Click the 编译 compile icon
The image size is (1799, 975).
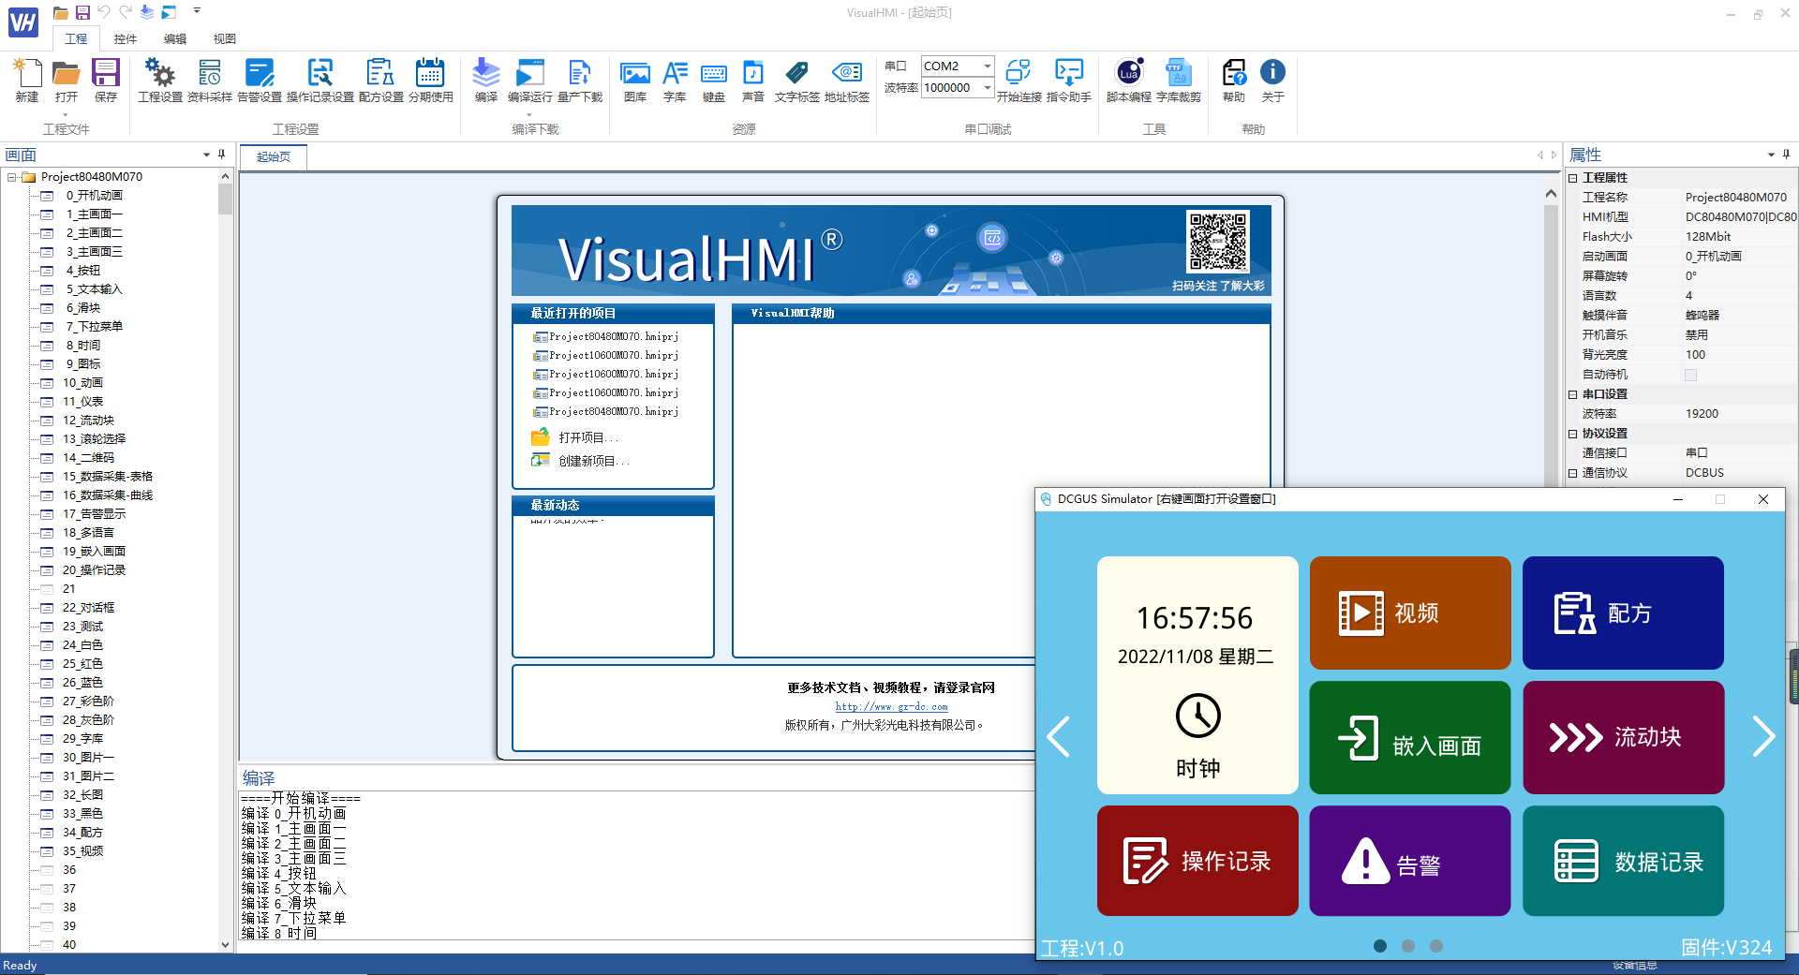point(486,80)
